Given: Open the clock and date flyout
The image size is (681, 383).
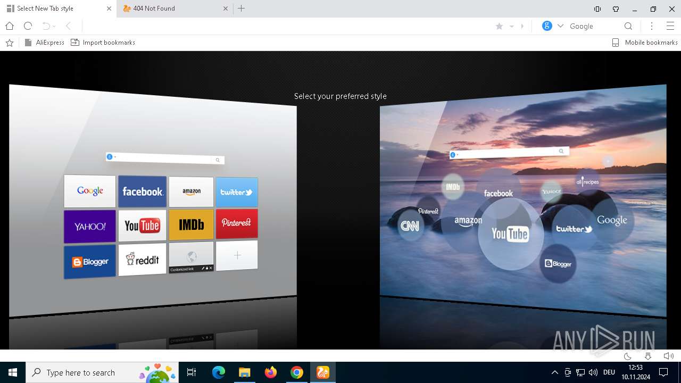Looking at the screenshot, I should [635, 372].
